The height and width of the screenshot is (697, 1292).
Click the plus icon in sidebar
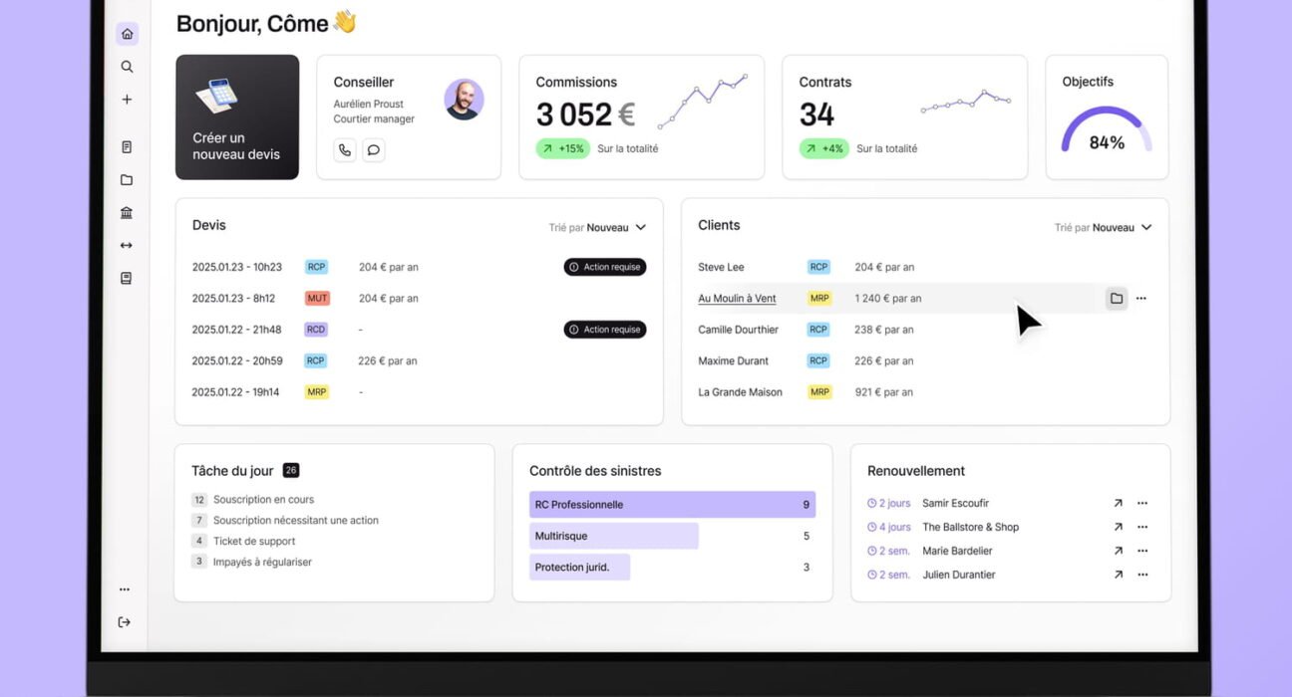[127, 100]
